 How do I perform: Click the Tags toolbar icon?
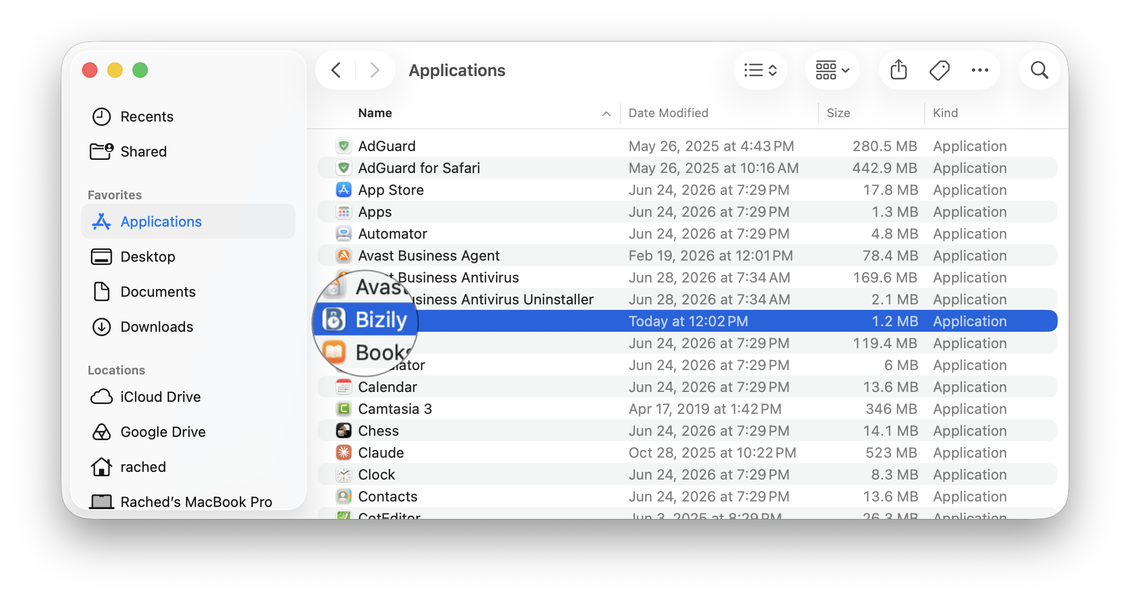click(x=939, y=70)
